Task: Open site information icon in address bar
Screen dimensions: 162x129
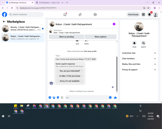Action: 17,8
